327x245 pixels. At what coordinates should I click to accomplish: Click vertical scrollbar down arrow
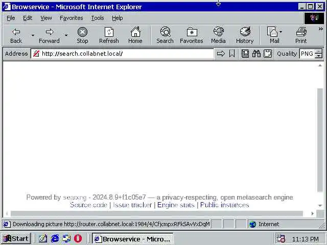[x=320, y=206]
